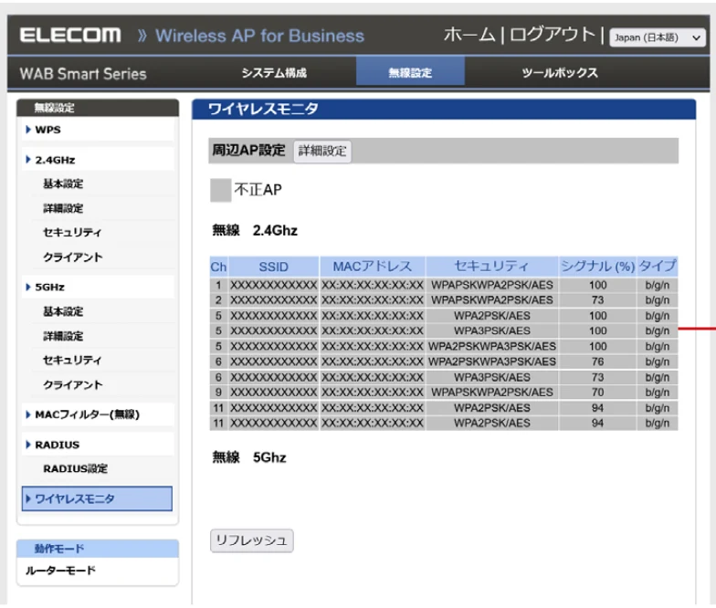Switch to the ツールボックス tab
The image size is (716, 608).
(x=560, y=73)
